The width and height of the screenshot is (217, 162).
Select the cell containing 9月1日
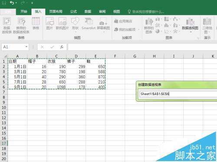(x=17, y=87)
